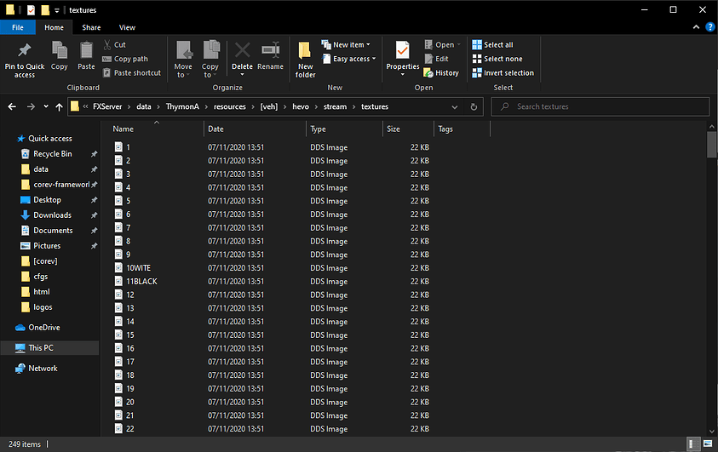Image resolution: width=718 pixels, height=452 pixels.
Task: Refresh the textures folder view
Action: pos(474,106)
